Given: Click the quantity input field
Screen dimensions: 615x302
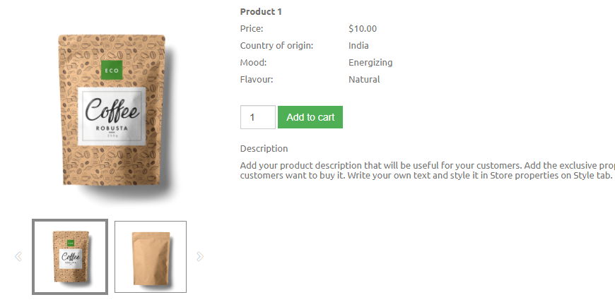Looking at the screenshot, I should pos(257,117).
